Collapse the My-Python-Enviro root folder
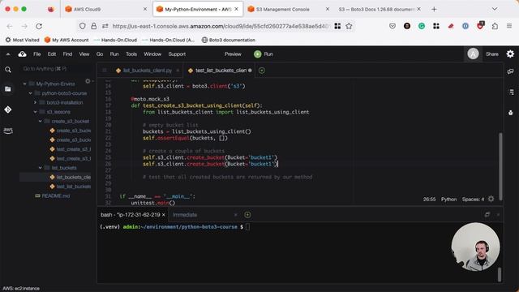This screenshot has height=292, width=519. (25, 84)
